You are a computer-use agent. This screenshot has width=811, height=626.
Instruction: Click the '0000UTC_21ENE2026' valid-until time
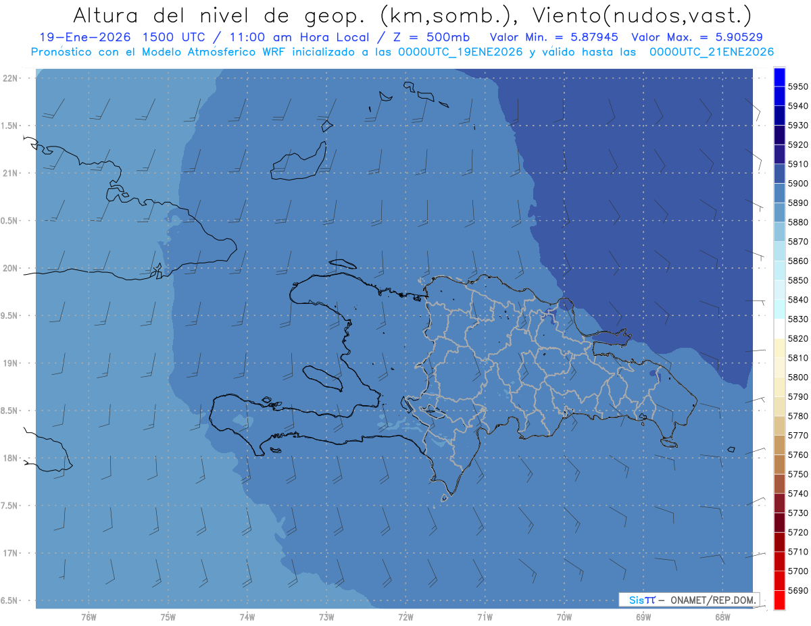point(712,52)
